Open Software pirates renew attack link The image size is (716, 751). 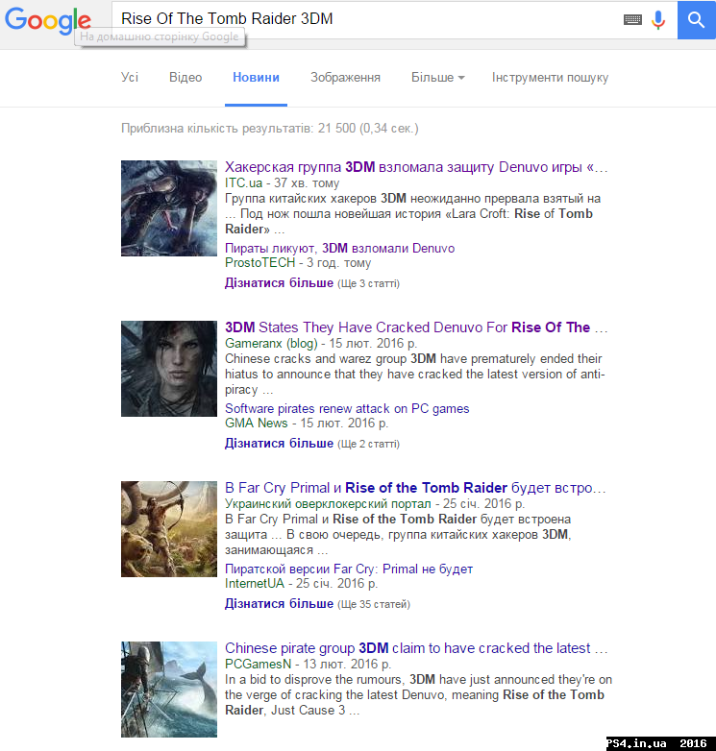pyautogui.click(x=347, y=408)
